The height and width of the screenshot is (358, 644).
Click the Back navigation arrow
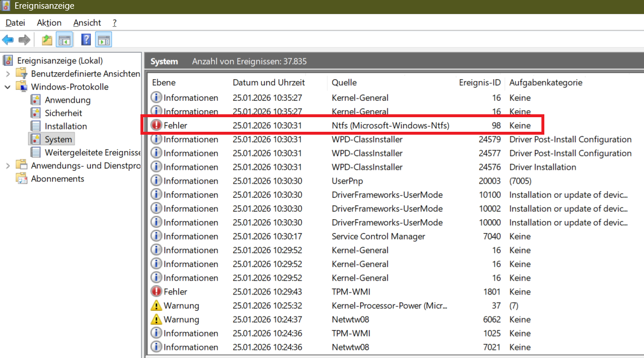[8, 40]
